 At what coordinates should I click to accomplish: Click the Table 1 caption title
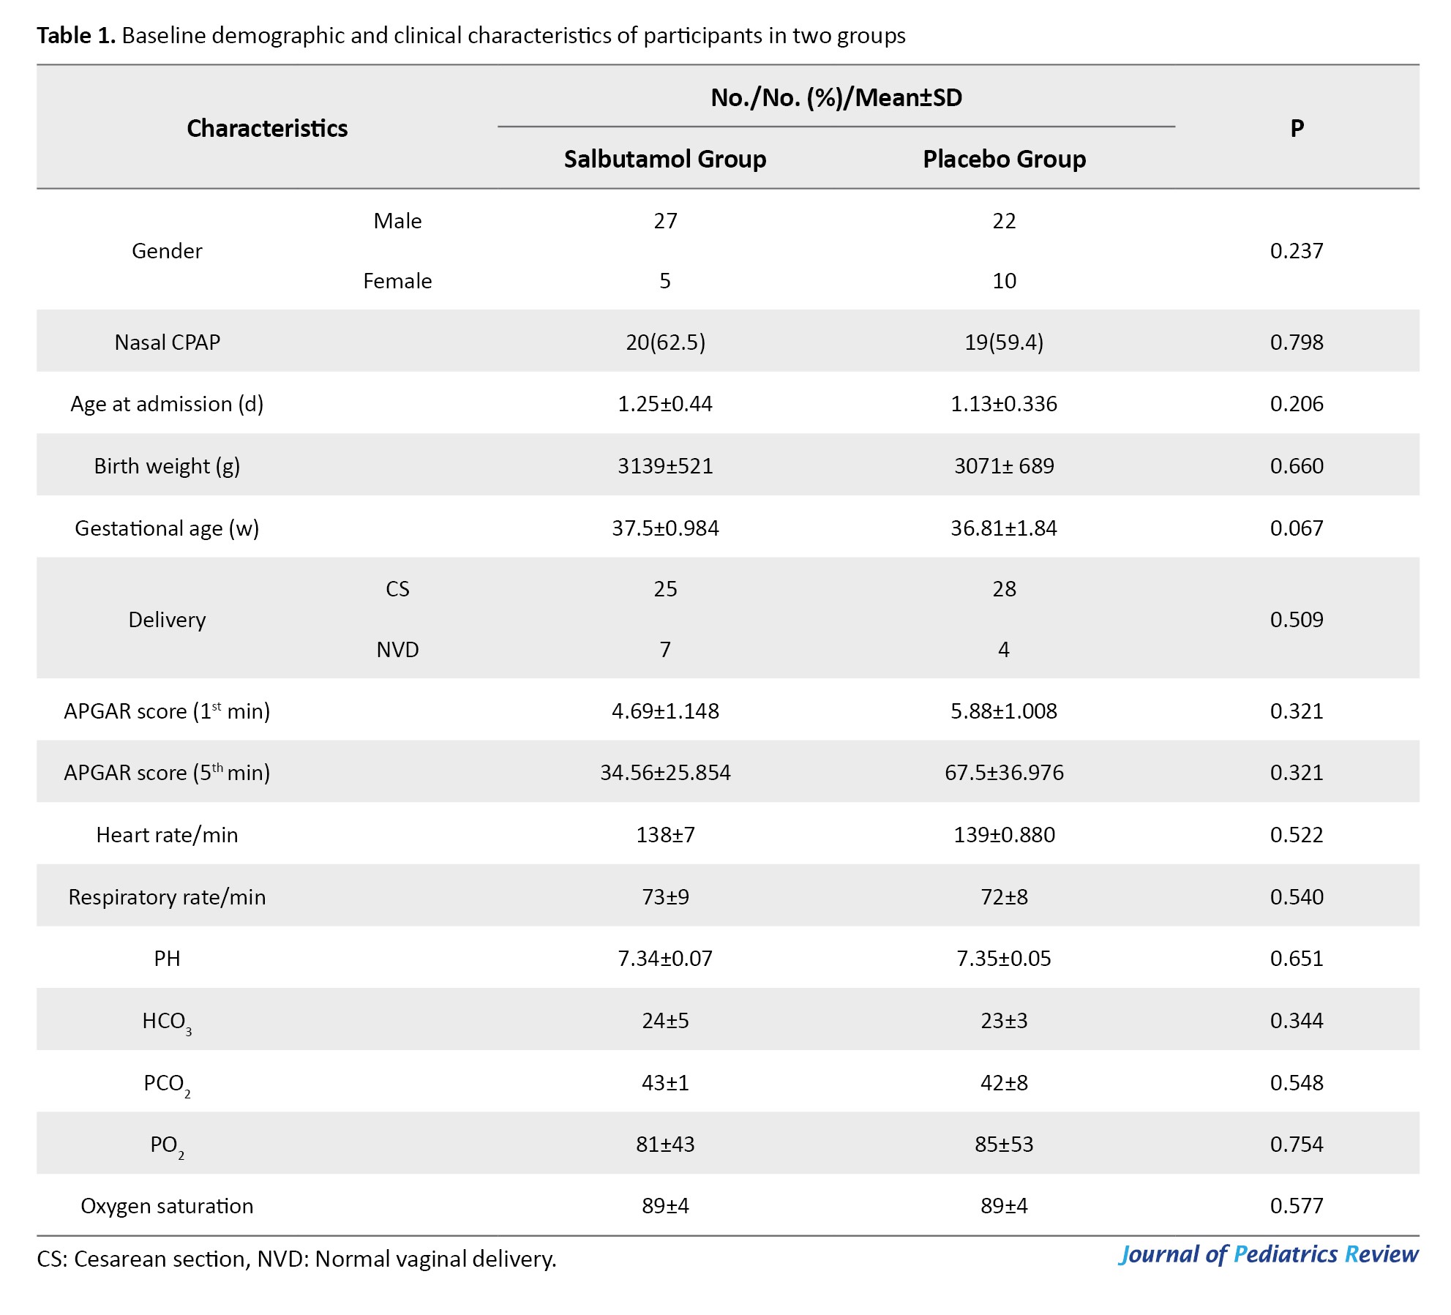(470, 35)
